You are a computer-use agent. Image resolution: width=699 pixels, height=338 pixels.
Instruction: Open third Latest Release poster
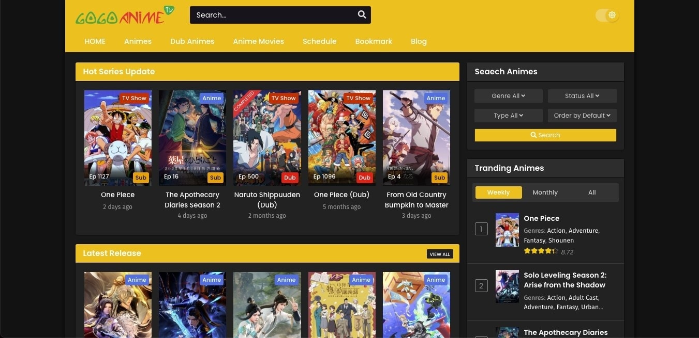click(x=267, y=305)
